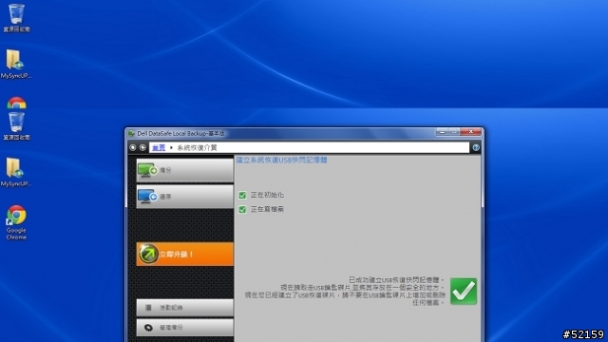The width and height of the screenshot is (608, 342).
Task: Click the breadcrumb text 系統恢復介質
Action: pyautogui.click(x=197, y=148)
